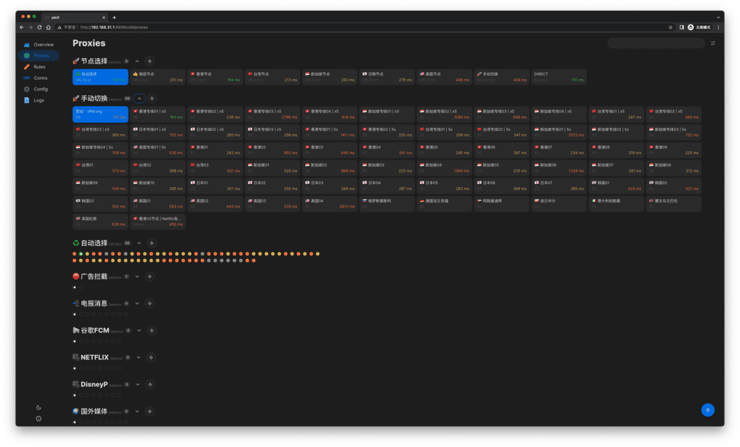Open proxies settings icon at top right
The image size is (740, 447).
click(x=713, y=43)
